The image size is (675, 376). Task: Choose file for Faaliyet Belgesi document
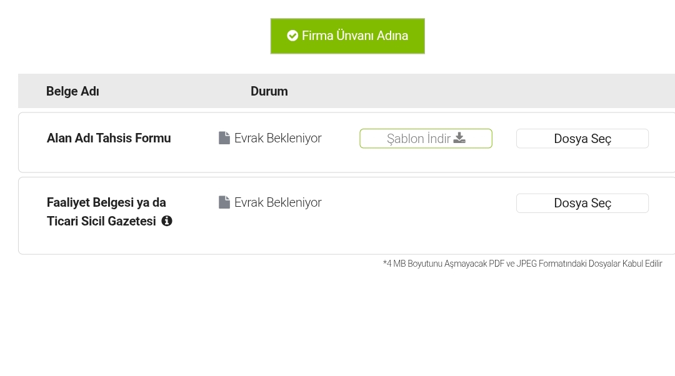582,203
